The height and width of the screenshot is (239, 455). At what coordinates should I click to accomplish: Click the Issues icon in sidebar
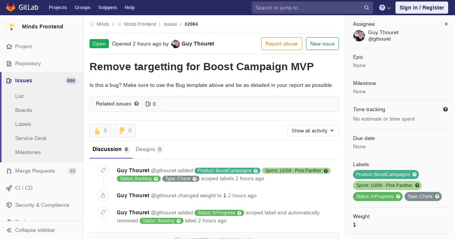pos(9,80)
